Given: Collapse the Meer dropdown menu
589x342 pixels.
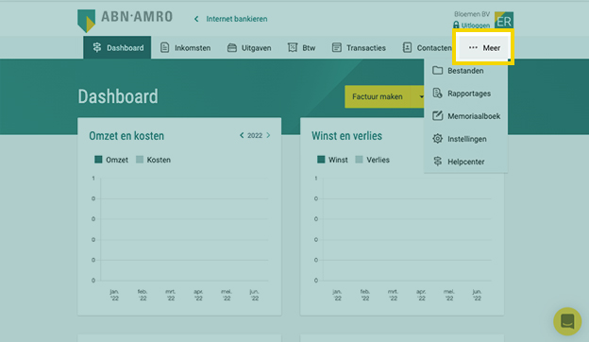Looking at the screenshot, I should click(484, 48).
